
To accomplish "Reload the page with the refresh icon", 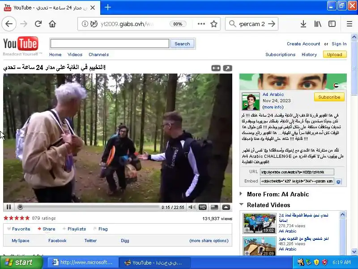I will 38,24.
